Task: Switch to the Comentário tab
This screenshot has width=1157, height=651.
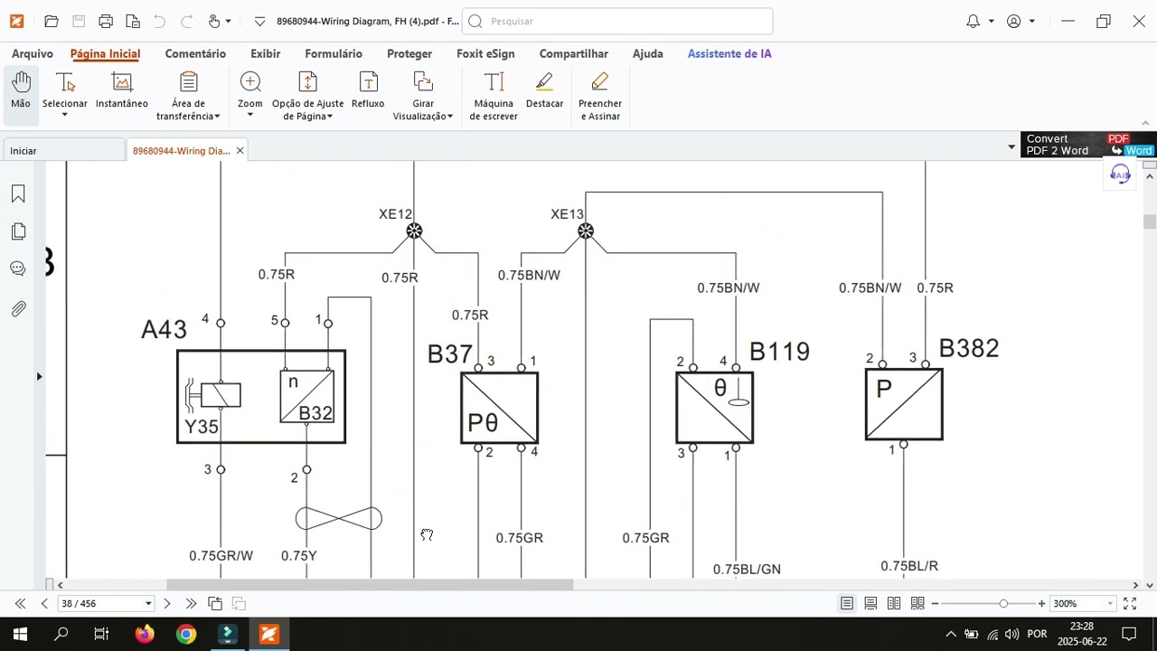Action: point(195,53)
